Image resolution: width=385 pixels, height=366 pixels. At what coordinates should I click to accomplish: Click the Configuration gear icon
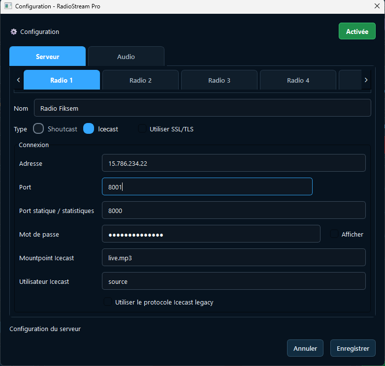[14, 32]
